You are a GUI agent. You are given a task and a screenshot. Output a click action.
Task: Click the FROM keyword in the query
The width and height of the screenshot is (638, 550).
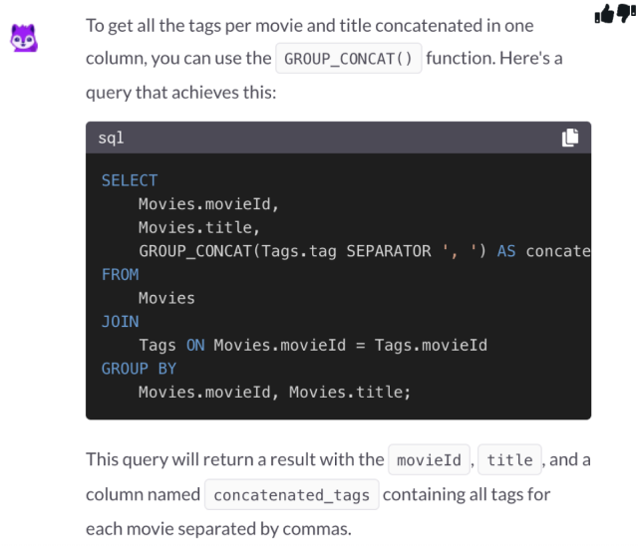pos(120,275)
